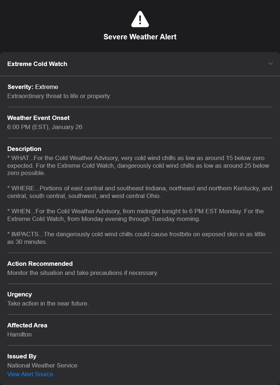Open the View Alert Source link

(30, 374)
